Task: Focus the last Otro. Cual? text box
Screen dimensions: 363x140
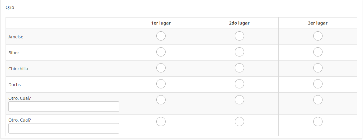Action: (x=64, y=128)
